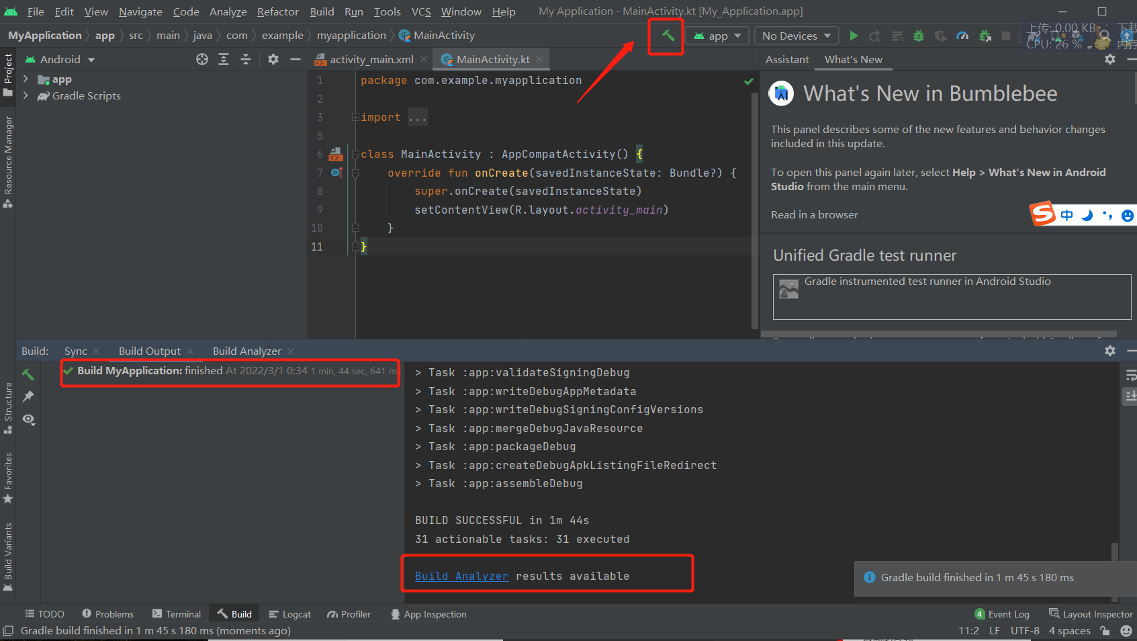Select the Build MyApplication finished row
Screen dimensions: 1137x641
231,371
